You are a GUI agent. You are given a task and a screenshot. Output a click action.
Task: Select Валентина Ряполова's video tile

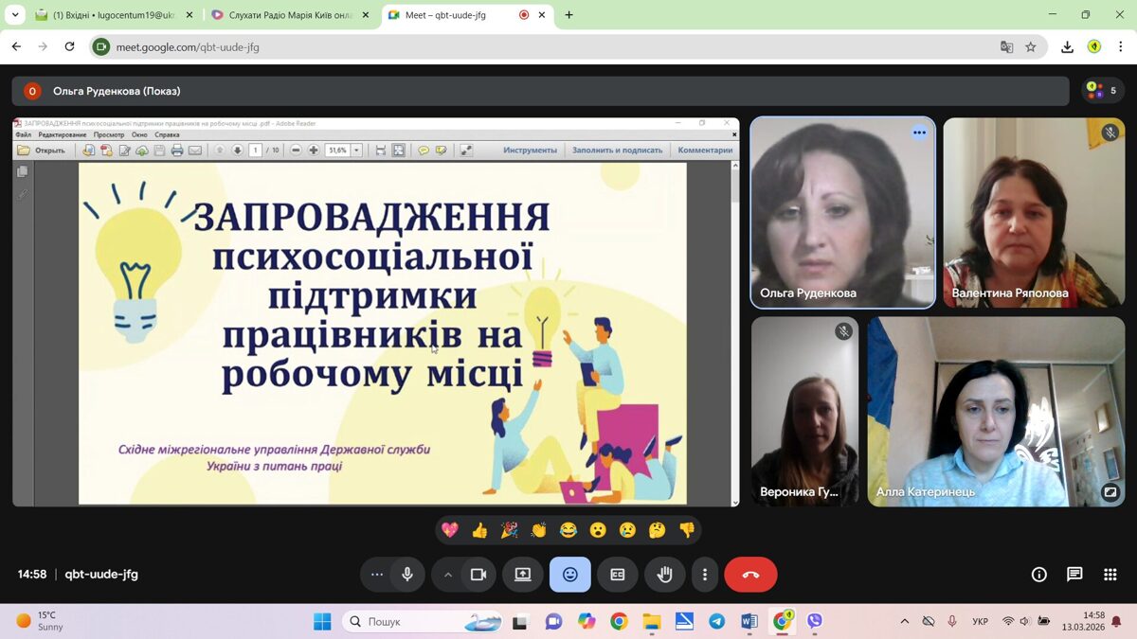pos(1034,213)
